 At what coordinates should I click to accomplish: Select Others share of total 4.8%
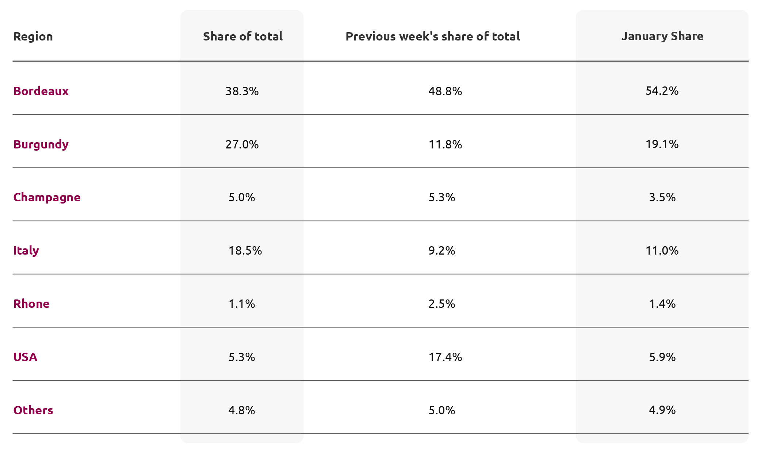click(242, 410)
